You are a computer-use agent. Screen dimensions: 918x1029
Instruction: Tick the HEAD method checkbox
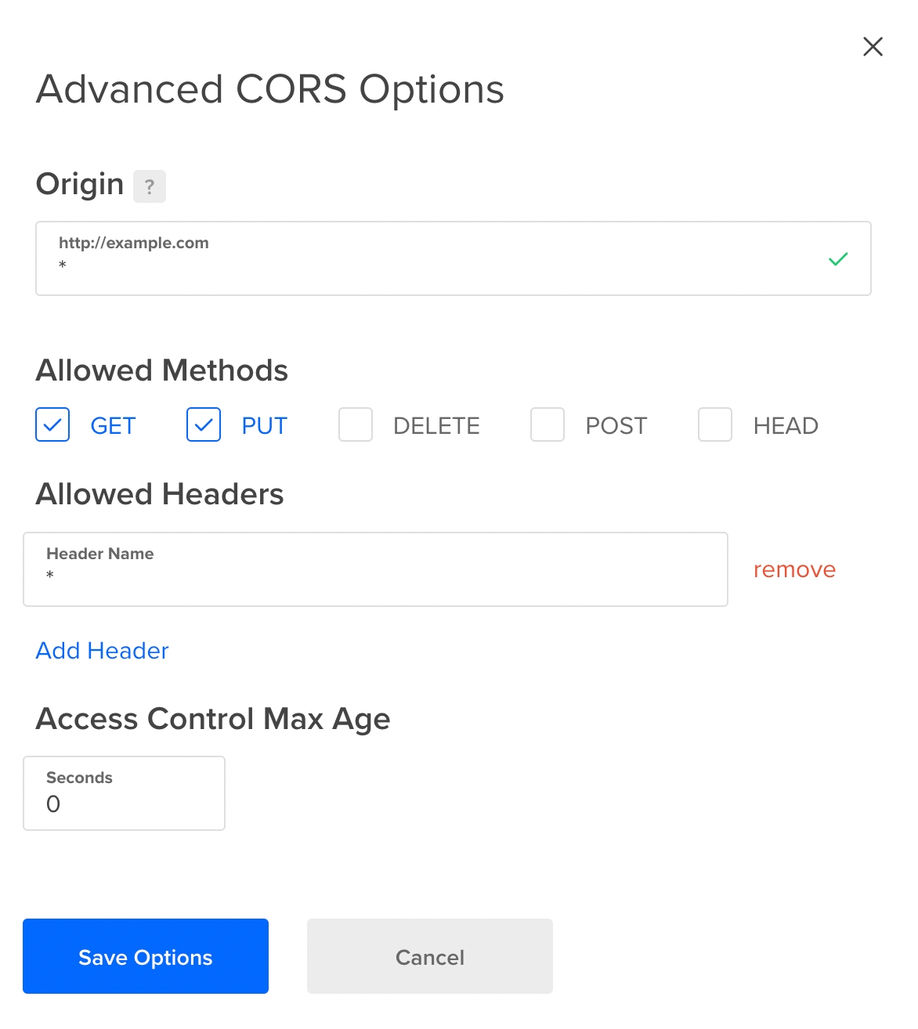715,425
